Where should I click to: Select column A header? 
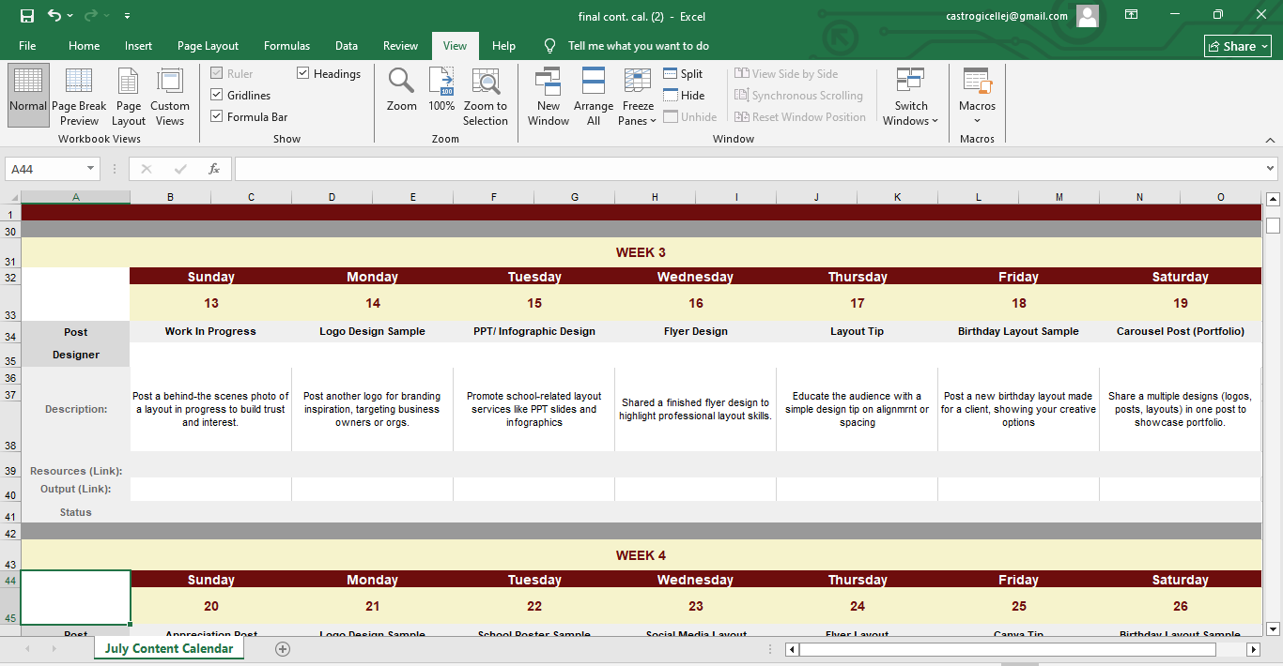[75, 197]
